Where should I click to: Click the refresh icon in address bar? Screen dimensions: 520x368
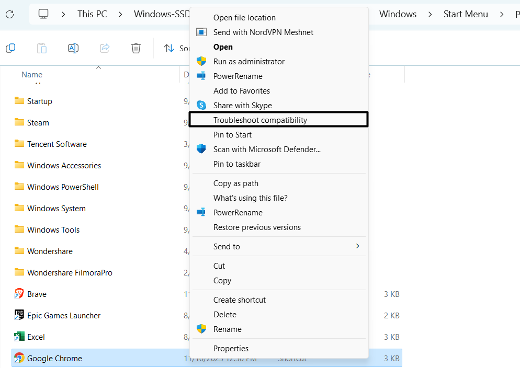pos(9,14)
